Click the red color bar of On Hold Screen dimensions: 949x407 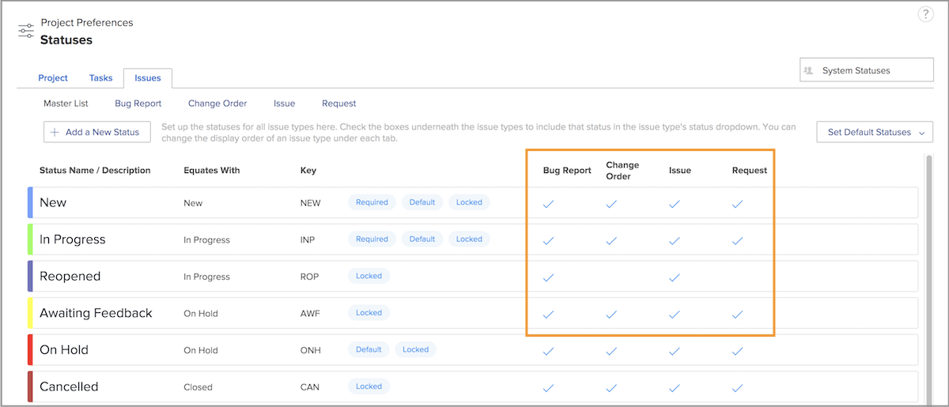click(30, 350)
